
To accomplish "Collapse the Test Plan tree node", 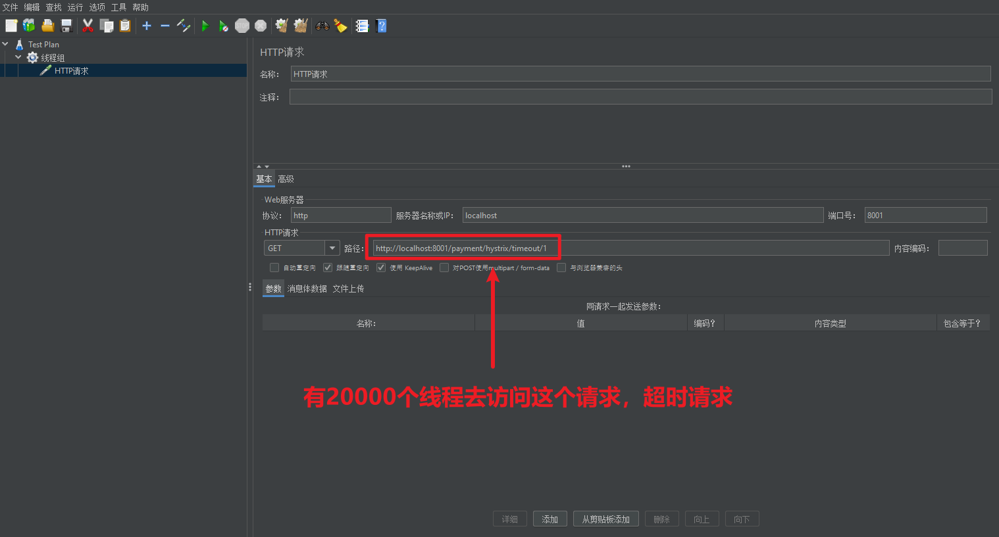I will [5, 44].
